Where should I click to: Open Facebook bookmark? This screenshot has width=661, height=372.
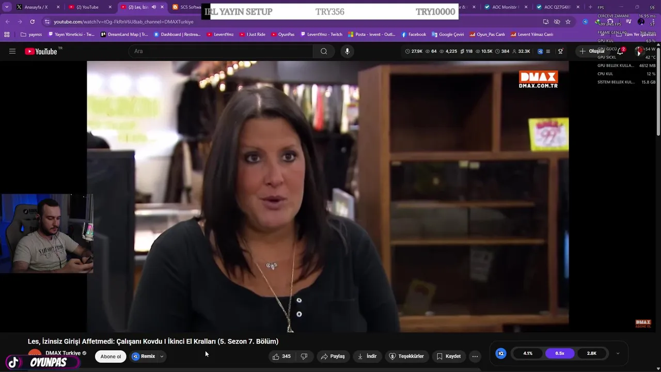[414, 35]
